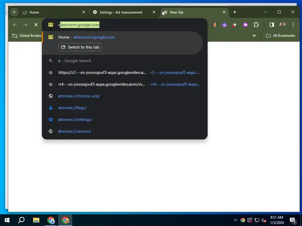Click Switch to this tab button

point(80,47)
